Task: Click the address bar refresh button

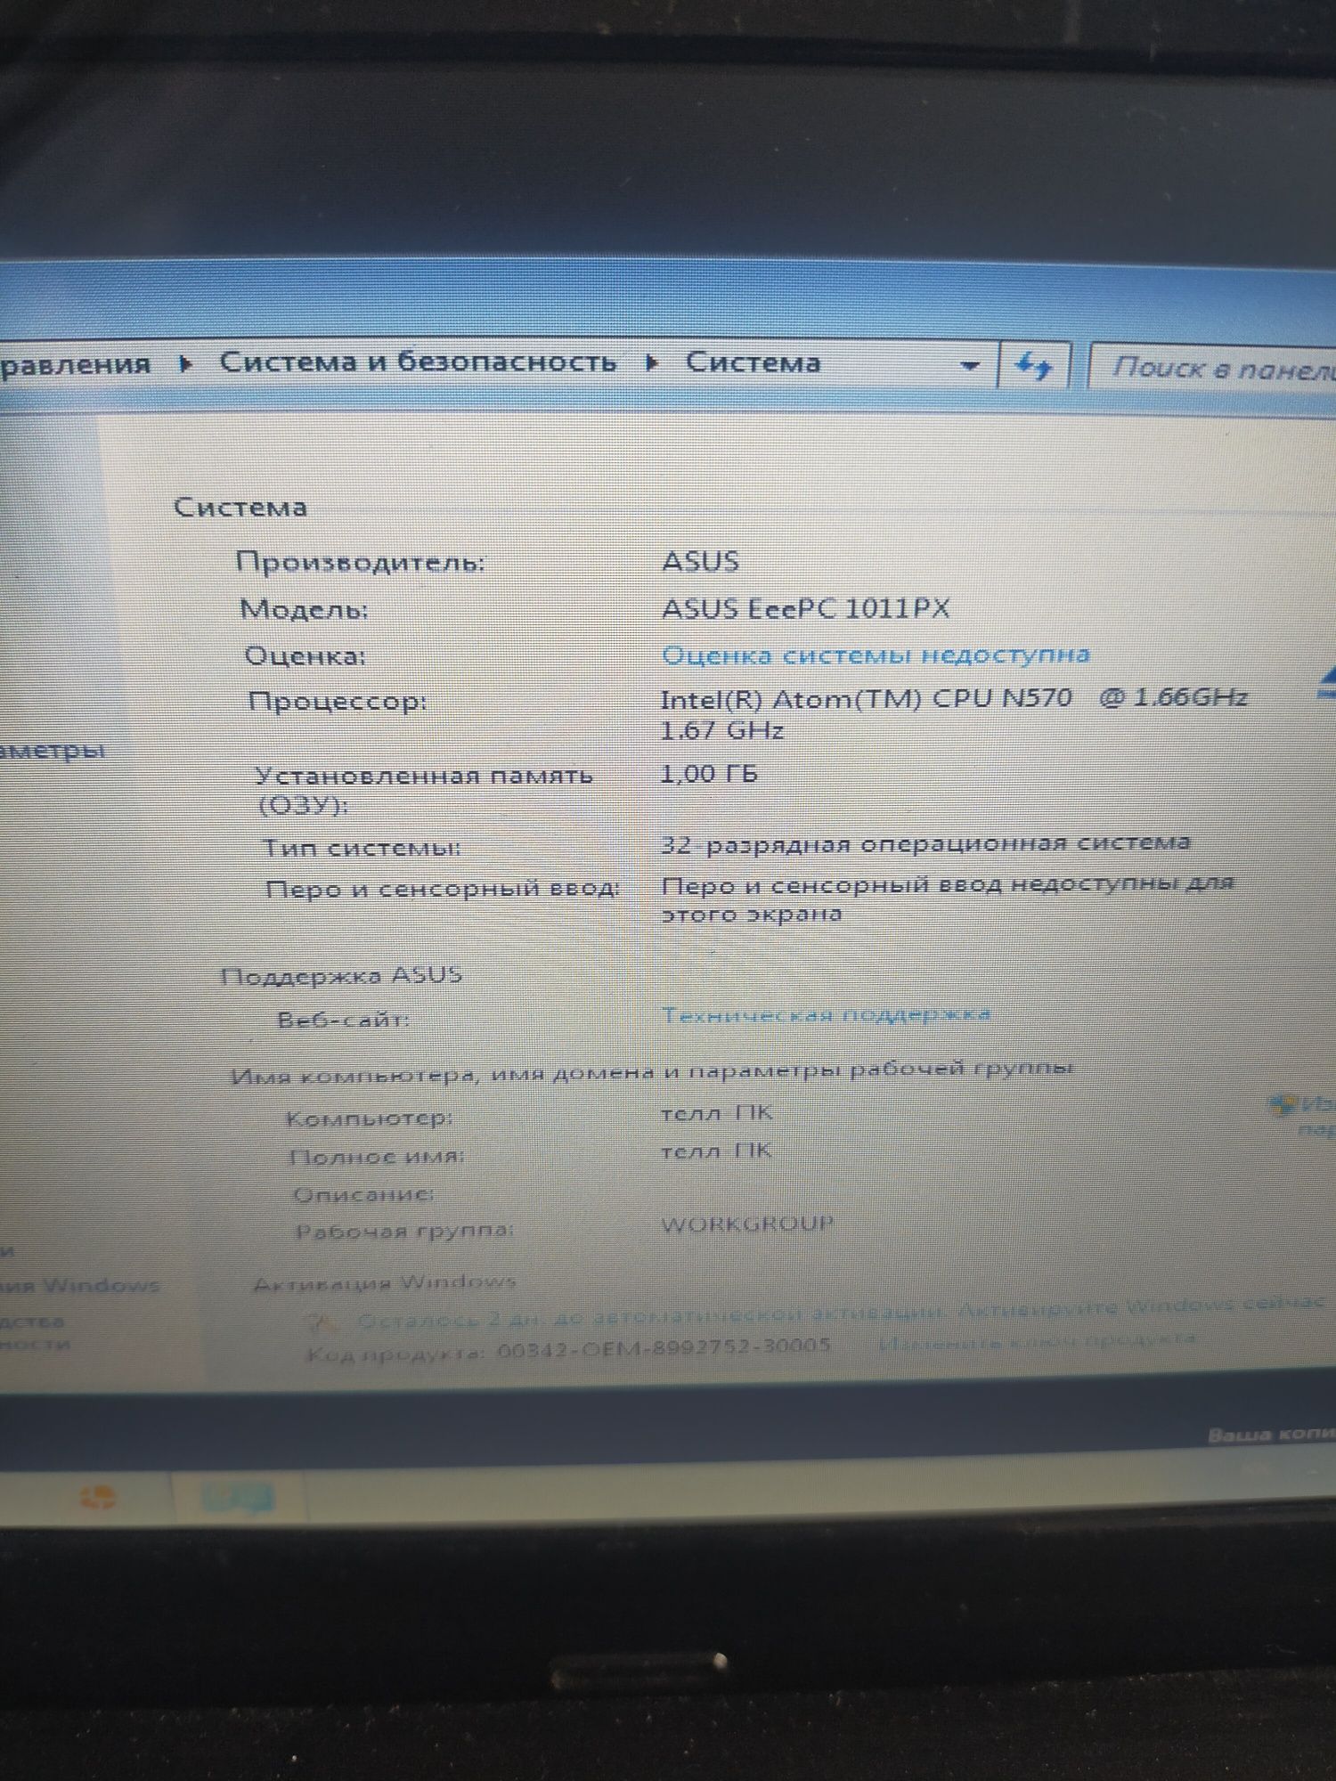Action: pyautogui.click(x=1034, y=365)
